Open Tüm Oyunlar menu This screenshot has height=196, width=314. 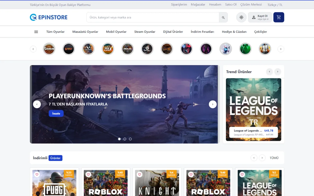[x=55, y=32]
